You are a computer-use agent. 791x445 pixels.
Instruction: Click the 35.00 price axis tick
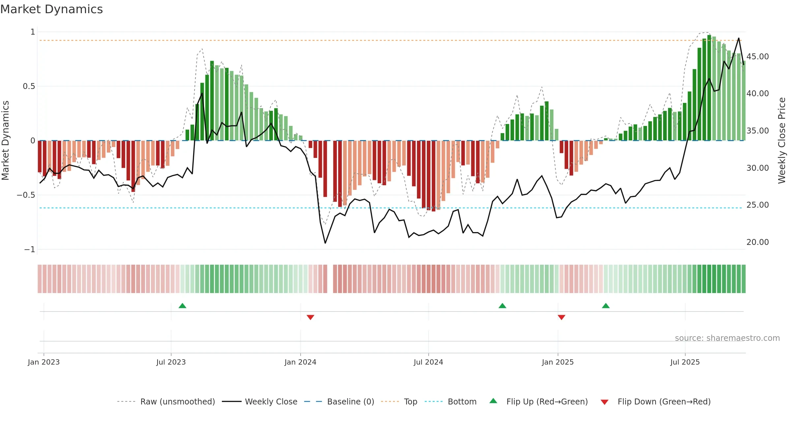[758, 131]
